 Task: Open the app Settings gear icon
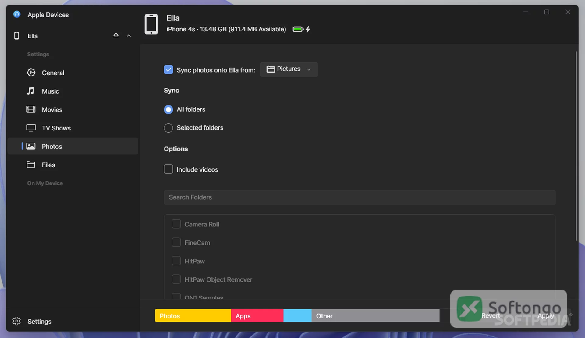[x=16, y=321]
